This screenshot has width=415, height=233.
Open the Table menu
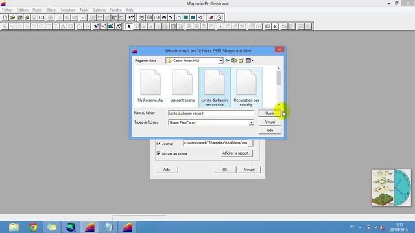84,10
